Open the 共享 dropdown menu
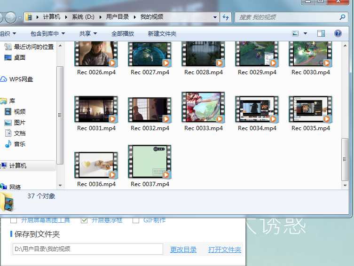354x266 pixels. (88, 34)
